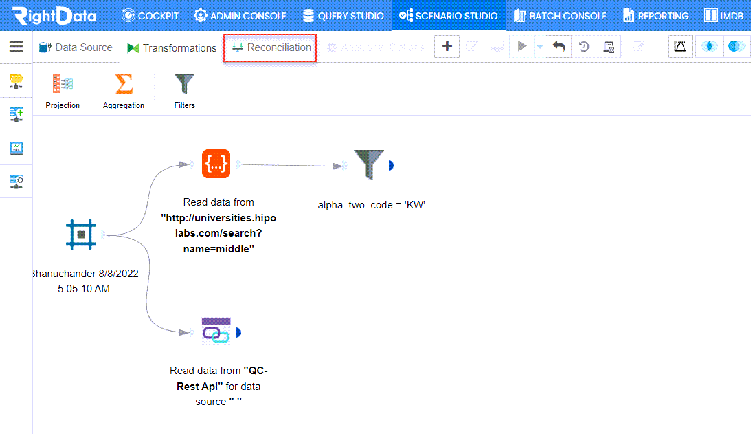The image size is (751, 434).
Task: Open the scenario settings gear icon in sidebar
Action: pos(16,182)
